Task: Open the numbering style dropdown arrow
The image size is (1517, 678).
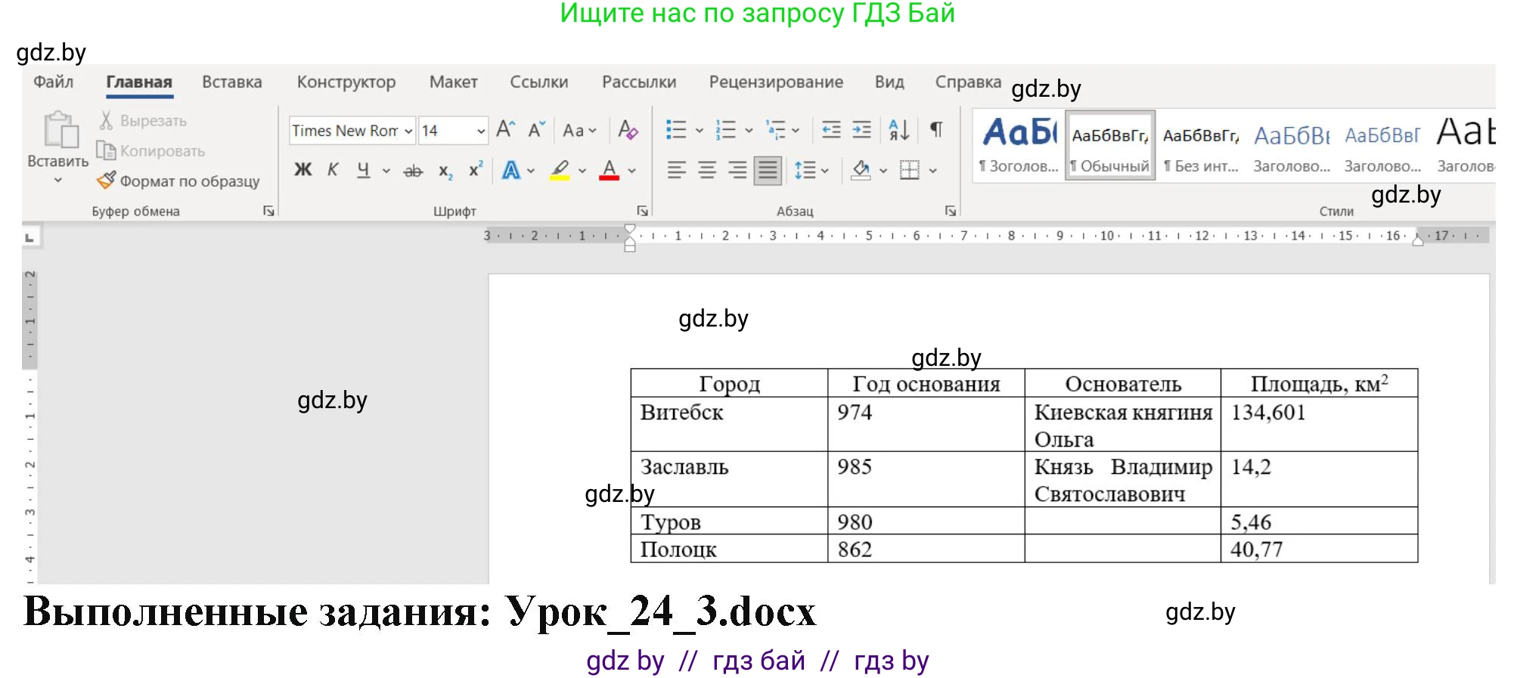Action: (x=749, y=131)
